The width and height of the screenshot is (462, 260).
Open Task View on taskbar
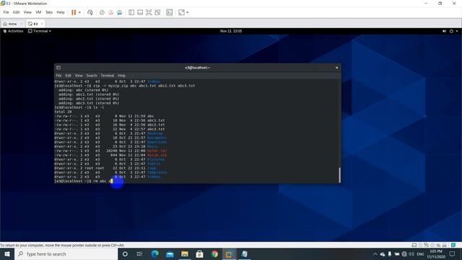click(139, 253)
